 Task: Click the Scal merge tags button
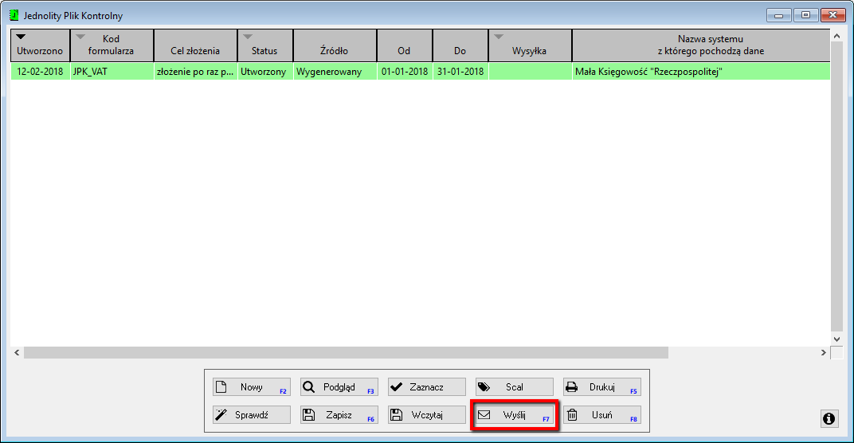tap(514, 387)
